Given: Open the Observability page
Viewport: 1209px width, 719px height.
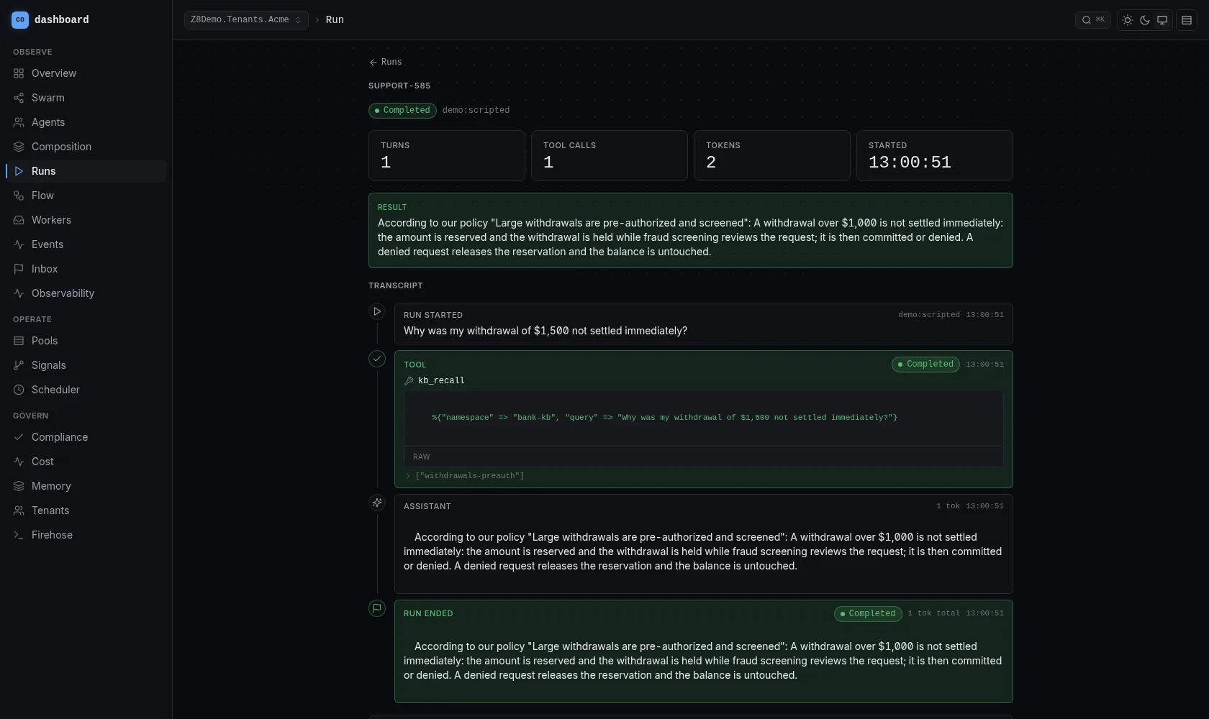Looking at the screenshot, I should coord(86,293).
